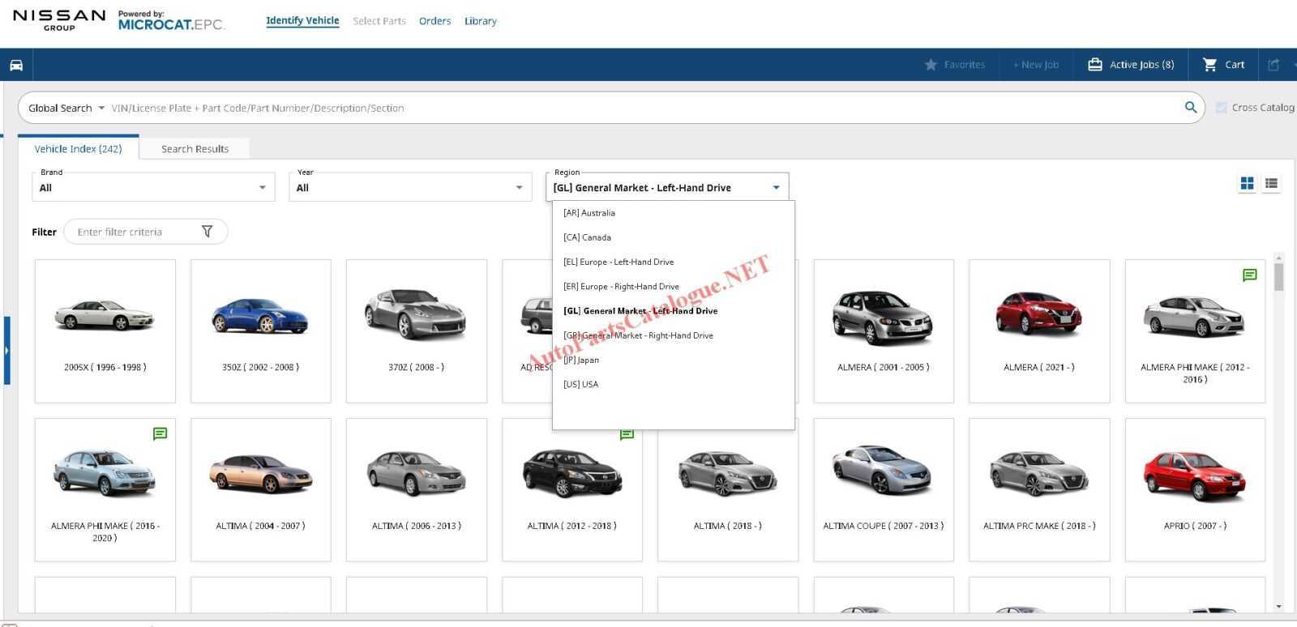Select the APRIO (2007-) vehicle card
This screenshot has height=627, width=1297.
click(1195, 489)
